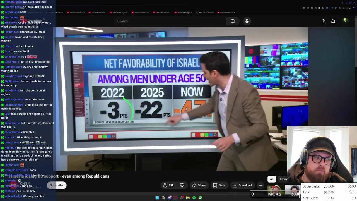357x201 pixels.
Task: Open 'TMZ on X: Russel...' bookmark
Action: (x=206, y=13)
